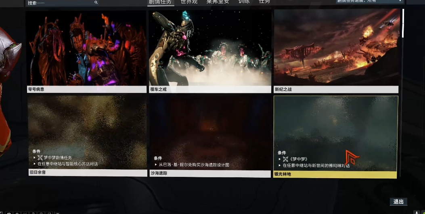Focus the 搜索 search input field
Viewport: 425px width, 214px height.
click(62, 2)
